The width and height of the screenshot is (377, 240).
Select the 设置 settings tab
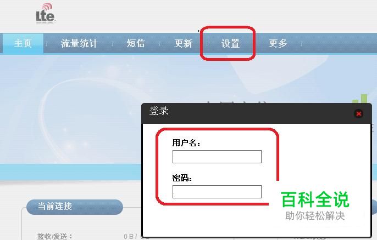[x=230, y=43]
